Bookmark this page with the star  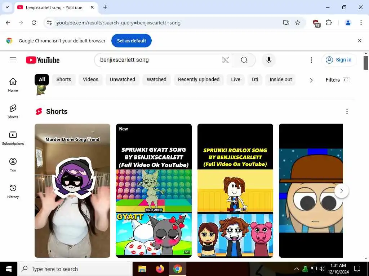(x=298, y=23)
